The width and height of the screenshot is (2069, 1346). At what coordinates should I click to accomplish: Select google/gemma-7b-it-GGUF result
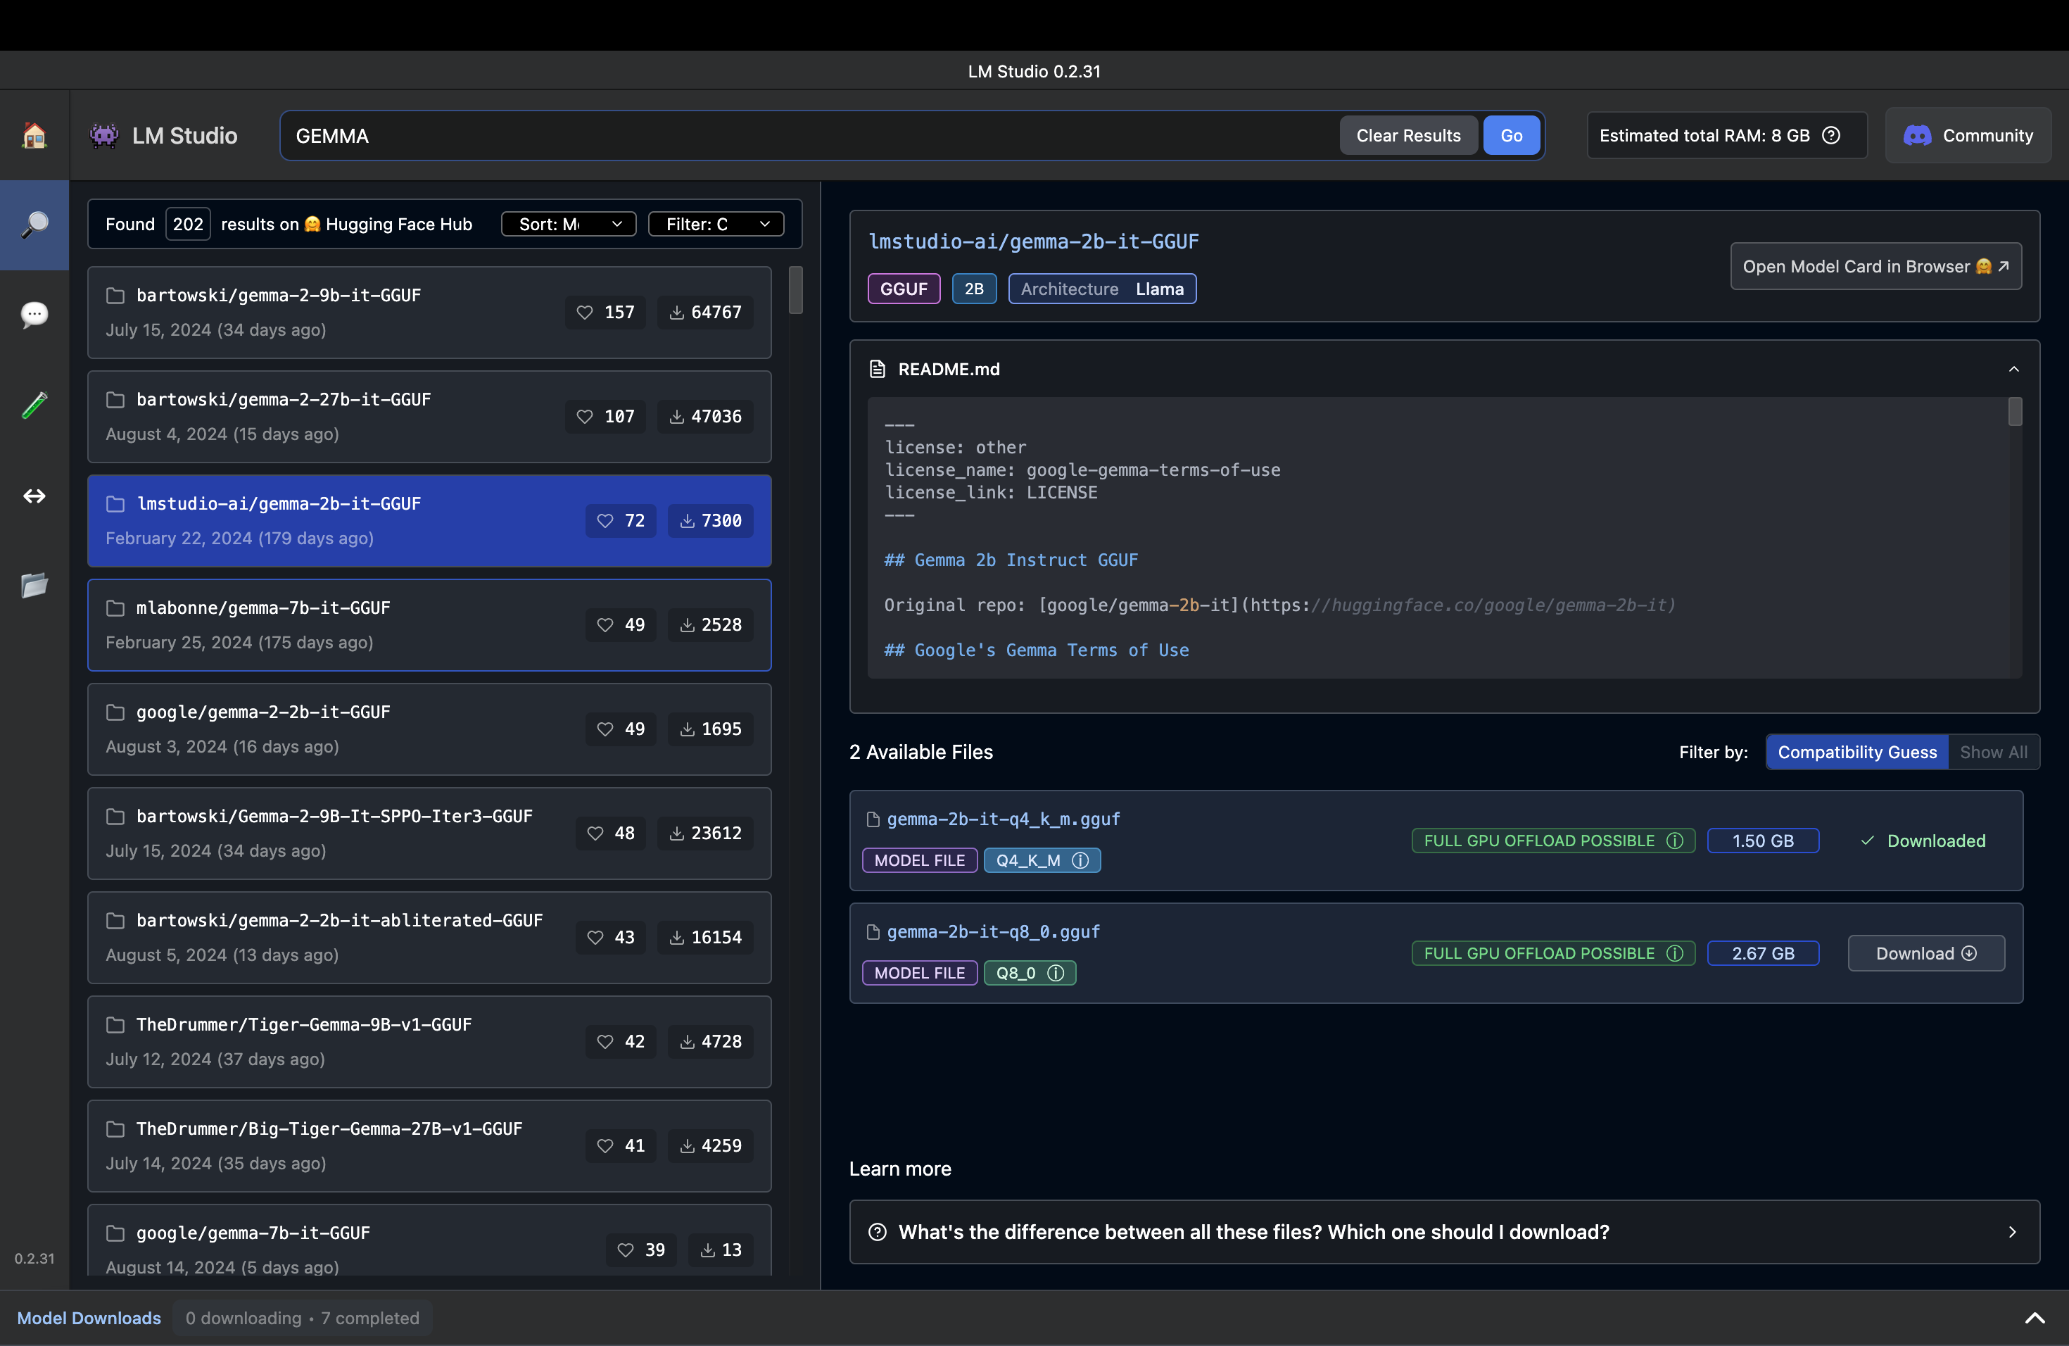[429, 1241]
